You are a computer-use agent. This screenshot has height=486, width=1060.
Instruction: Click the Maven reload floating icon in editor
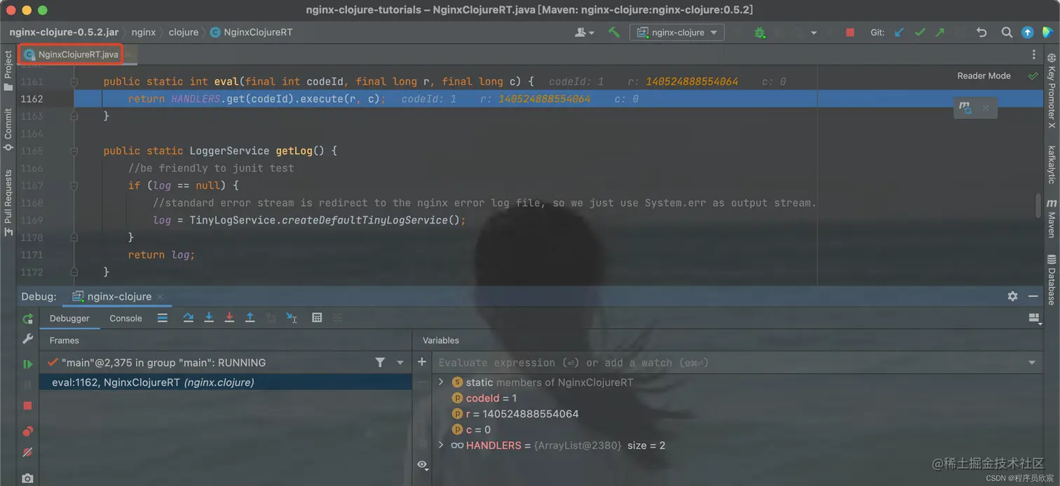pyautogui.click(x=965, y=108)
